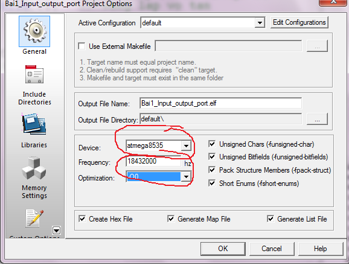Viewport: 349px width, 265px height.
Task: Confirm with the OK button
Action: 223,249
